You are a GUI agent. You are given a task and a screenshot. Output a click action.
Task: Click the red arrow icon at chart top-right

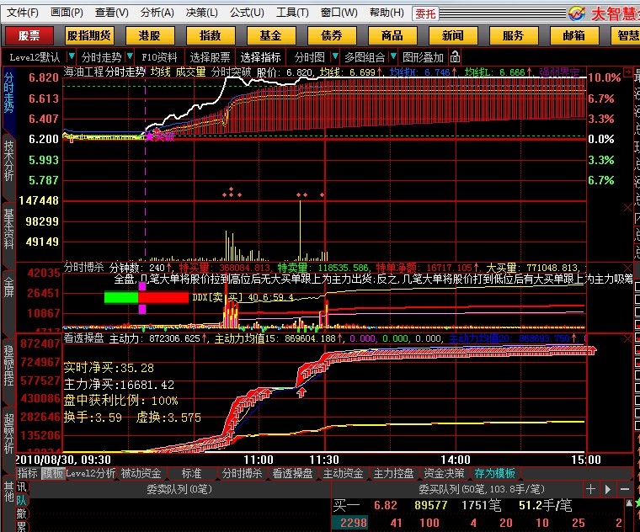point(627,73)
